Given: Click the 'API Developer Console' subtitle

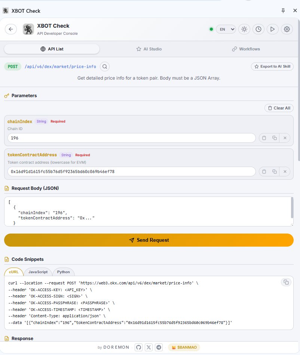Looking at the screenshot, I should pos(57,33).
